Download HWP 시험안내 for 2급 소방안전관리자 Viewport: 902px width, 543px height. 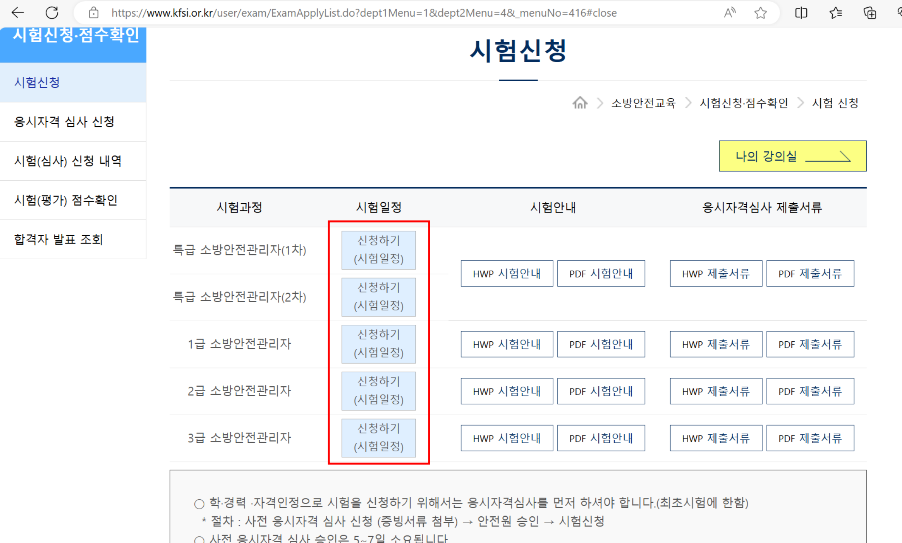tap(507, 391)
